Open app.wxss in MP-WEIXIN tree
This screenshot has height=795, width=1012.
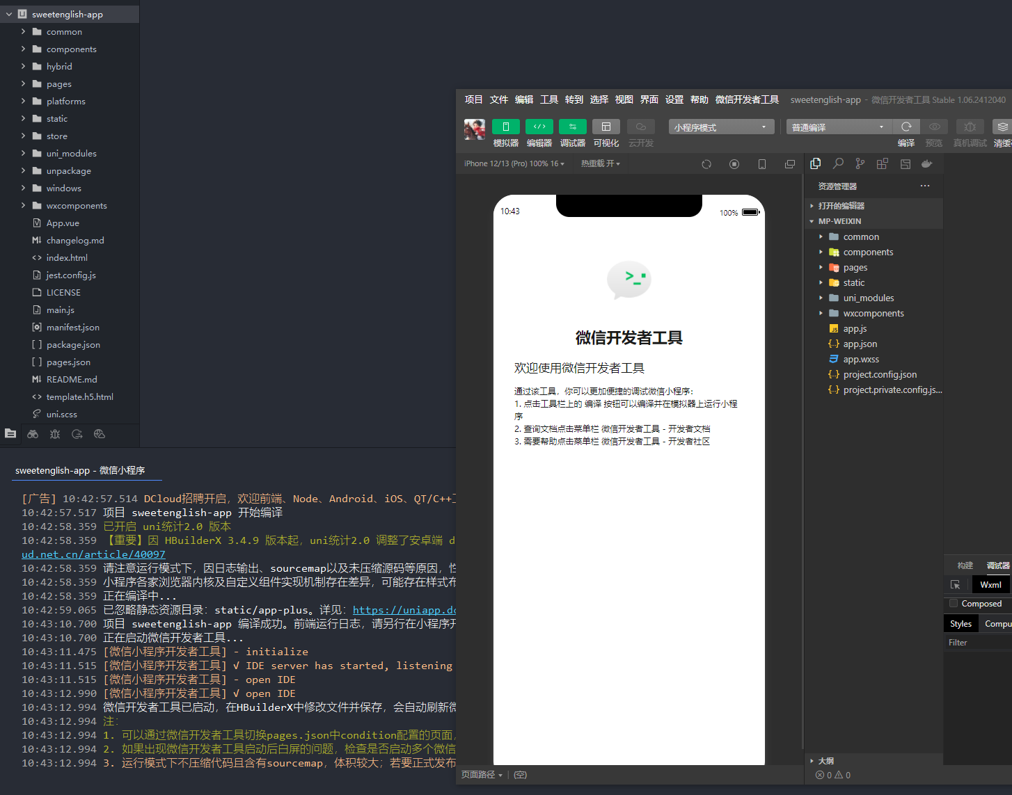click(861, 359)
